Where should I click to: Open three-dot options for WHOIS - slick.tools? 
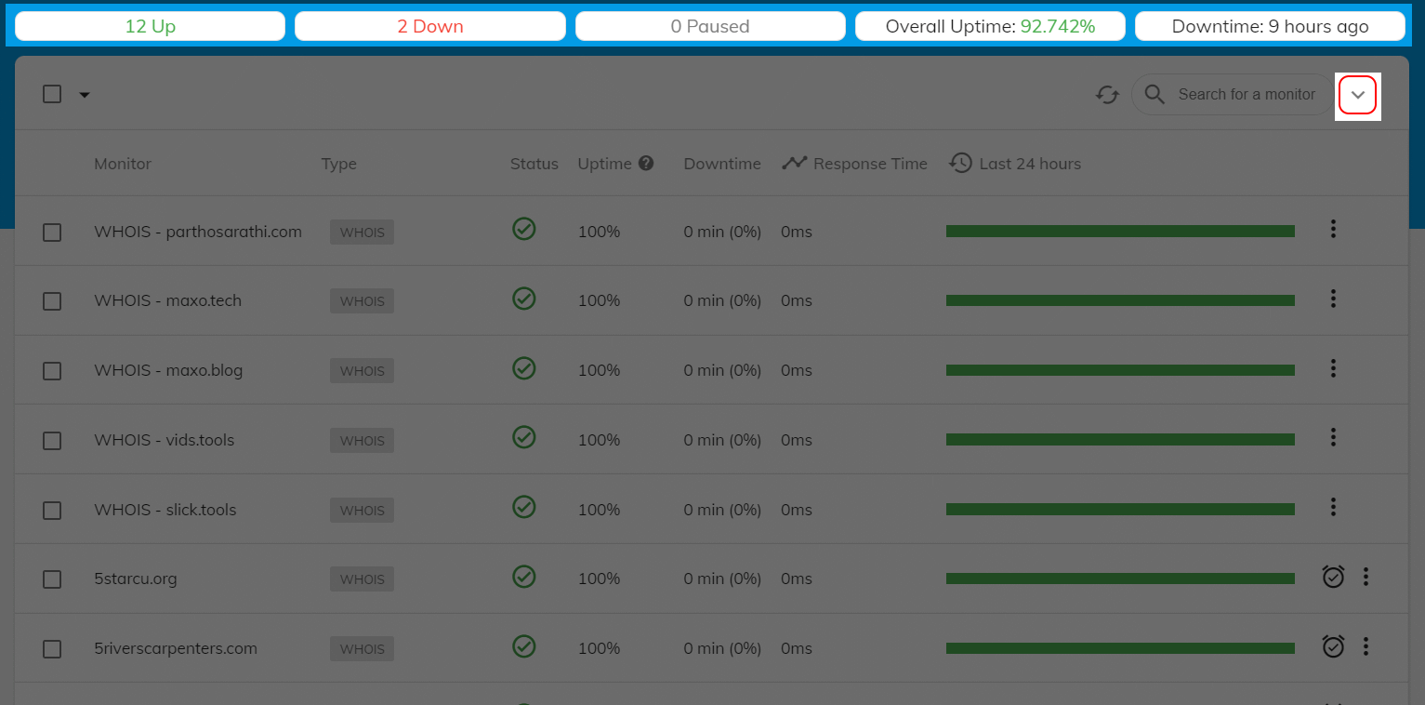tap(1333, 507)
